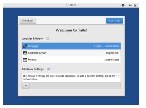Click the Language translation icon
Viewport: 146px width, 108px height.
25,46
